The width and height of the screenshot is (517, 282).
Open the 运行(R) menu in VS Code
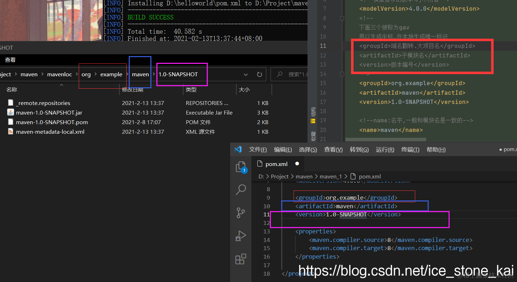(x=385, y=149)
